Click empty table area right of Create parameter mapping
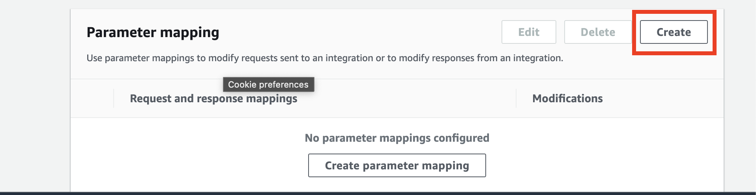This screenshot has height=195, width=756. point(604,165)
